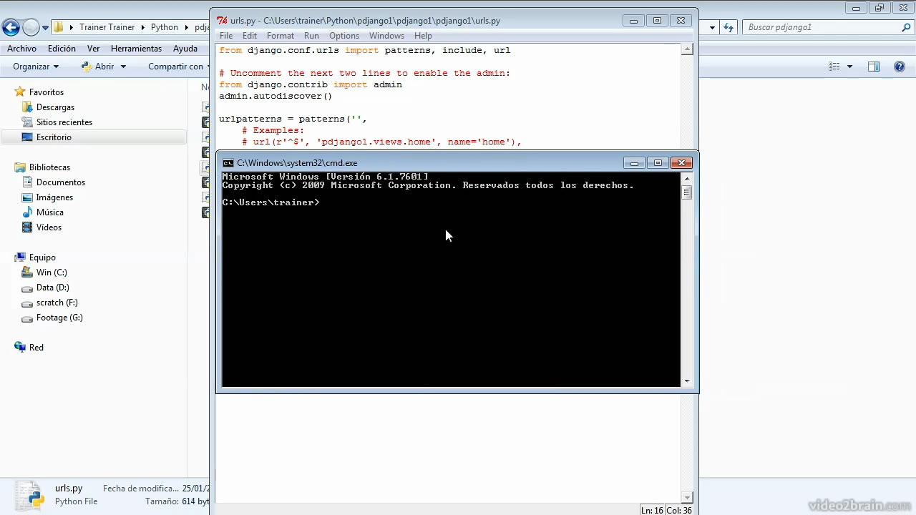The height and width of the screenshot is (515, 916).
Task: Click the folder icon in address bar
Action: [59, 27]
